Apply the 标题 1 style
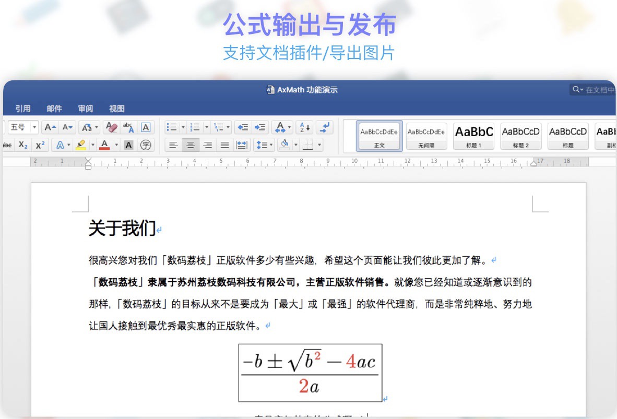Image resolution: width=617 pixels, height=419 pixels. pos(474,136)
